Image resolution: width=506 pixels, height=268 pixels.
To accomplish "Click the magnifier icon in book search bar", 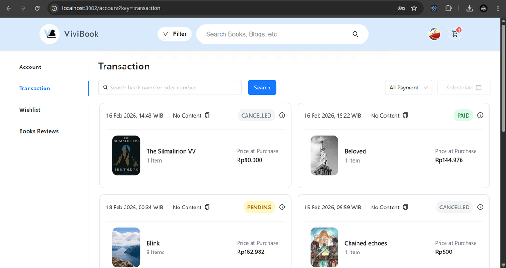I will (x=356, y=34).
